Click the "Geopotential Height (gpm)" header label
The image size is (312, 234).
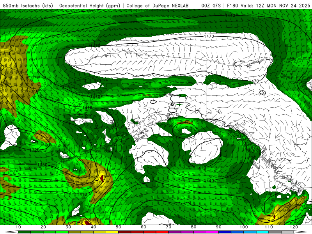tap(90, 6)
